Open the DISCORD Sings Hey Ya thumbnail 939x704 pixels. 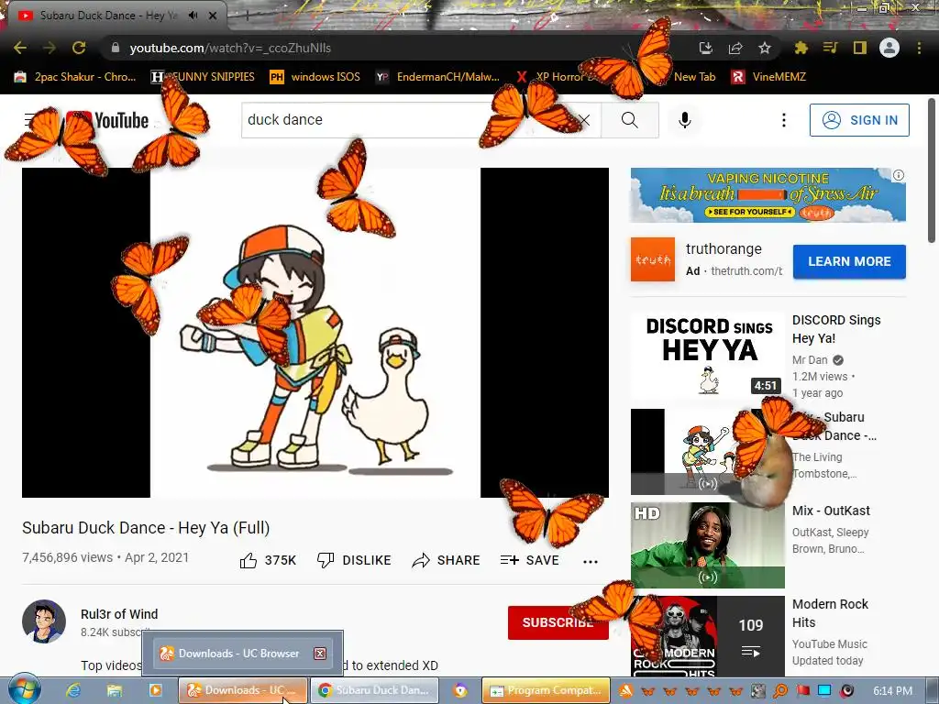point(707,355)
